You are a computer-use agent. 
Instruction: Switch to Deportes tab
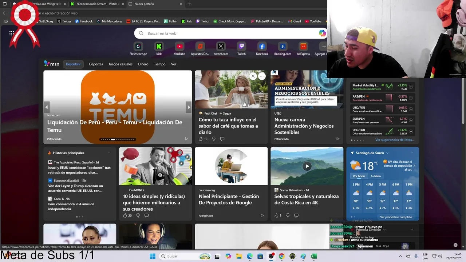(96, 64)
